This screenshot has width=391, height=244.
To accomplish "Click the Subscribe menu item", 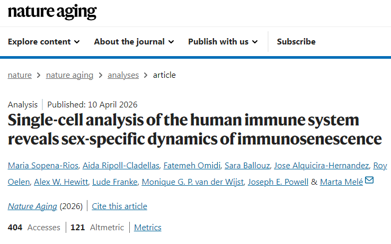I will pyautogui.click(x=296, y=42).
